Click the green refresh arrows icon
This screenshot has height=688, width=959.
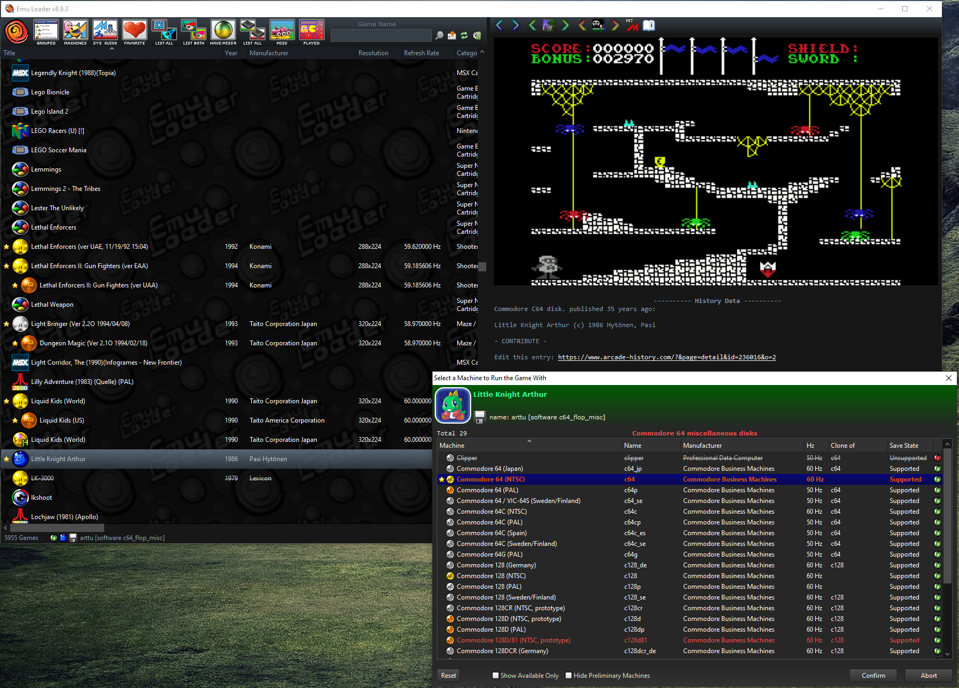point(464,35)
